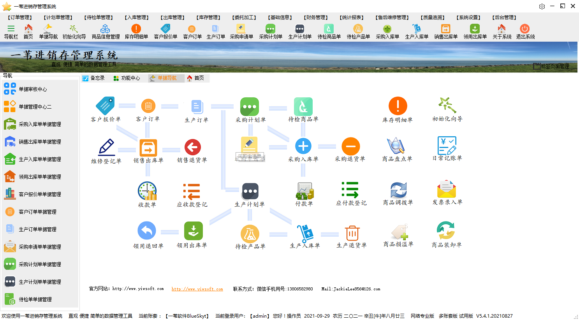Open the 生产退货单 trash icon
This screenshot has width=579, height=320.
(x=352, y=233)
